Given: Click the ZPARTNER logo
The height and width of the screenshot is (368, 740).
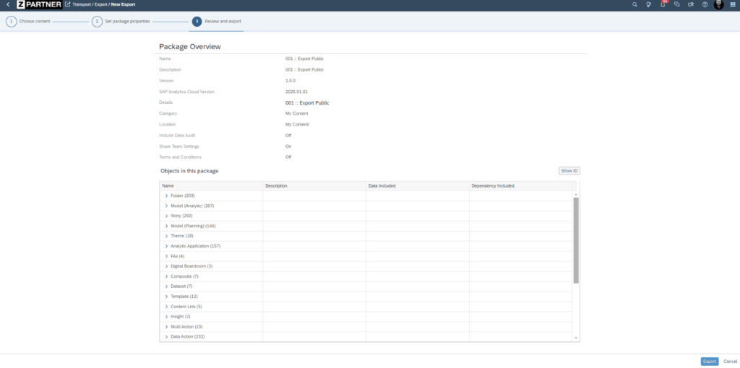Looking at the screenshot, I should click(38, 4).
